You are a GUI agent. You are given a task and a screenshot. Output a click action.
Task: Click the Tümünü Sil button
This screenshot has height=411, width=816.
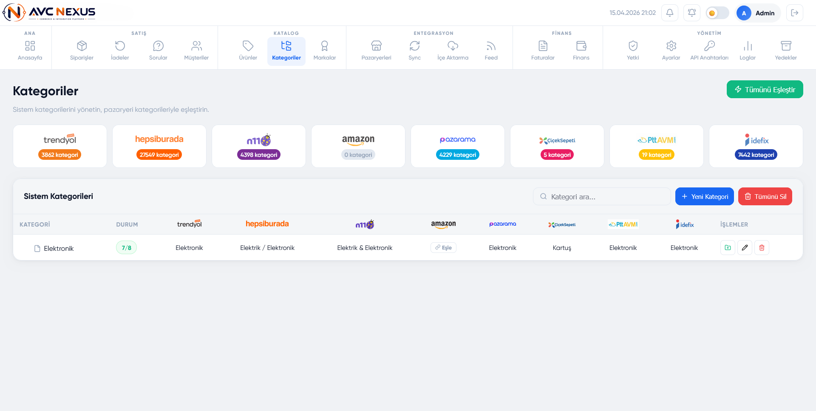765,196
